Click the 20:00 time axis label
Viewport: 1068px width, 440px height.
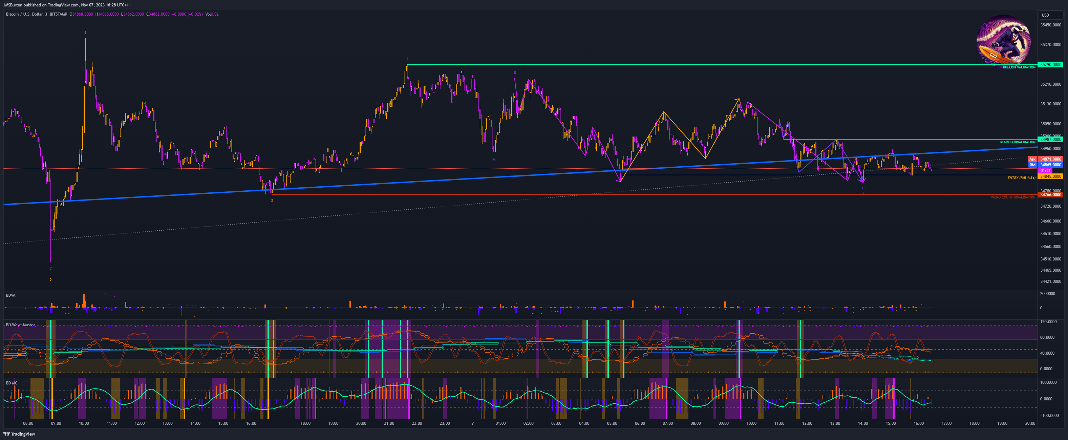tap(1030, 423)
